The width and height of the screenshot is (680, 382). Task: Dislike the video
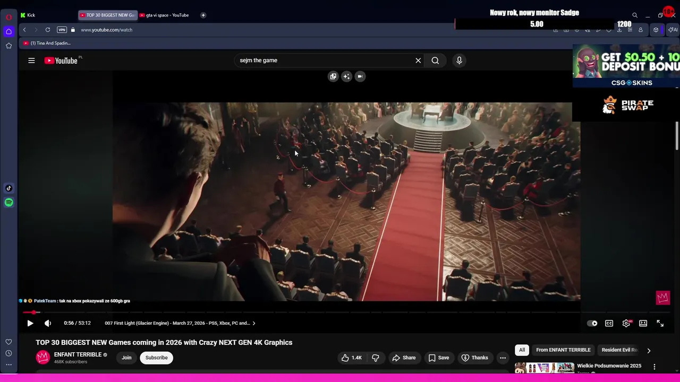376,358
